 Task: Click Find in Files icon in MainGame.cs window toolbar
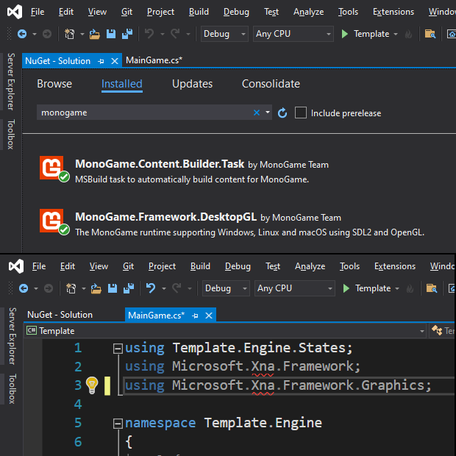tap(432, 288)
